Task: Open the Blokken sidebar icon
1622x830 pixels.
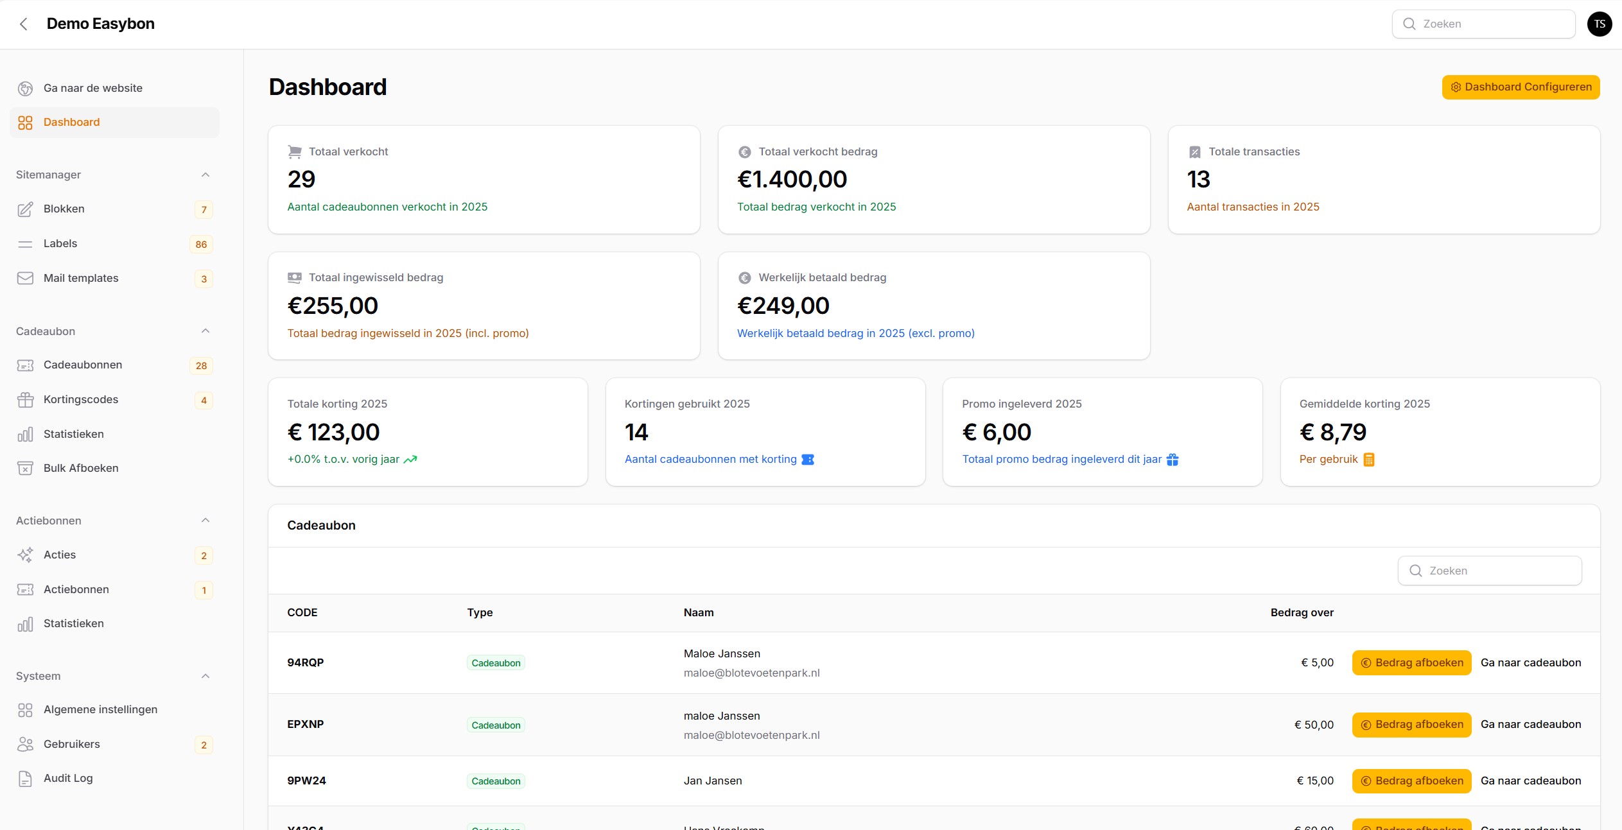Action: (25, 209)
